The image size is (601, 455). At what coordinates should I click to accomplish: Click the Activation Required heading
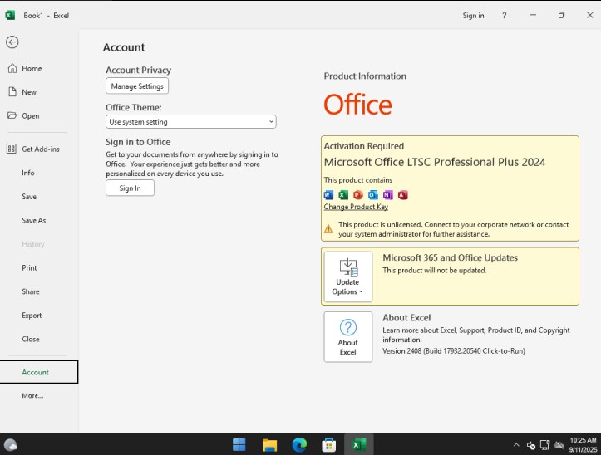pyautogui.click(x=364, y=146)
